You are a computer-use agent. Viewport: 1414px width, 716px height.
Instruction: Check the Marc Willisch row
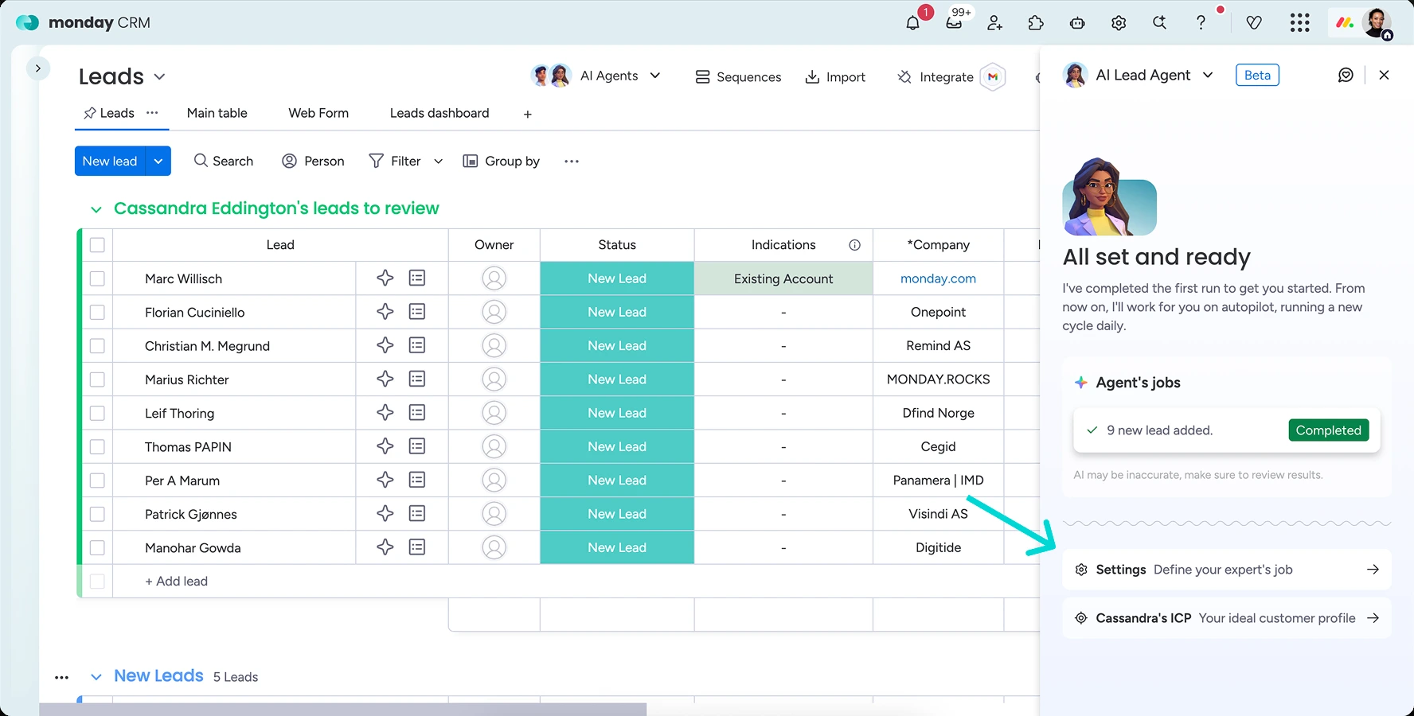(x=97, y=278)
